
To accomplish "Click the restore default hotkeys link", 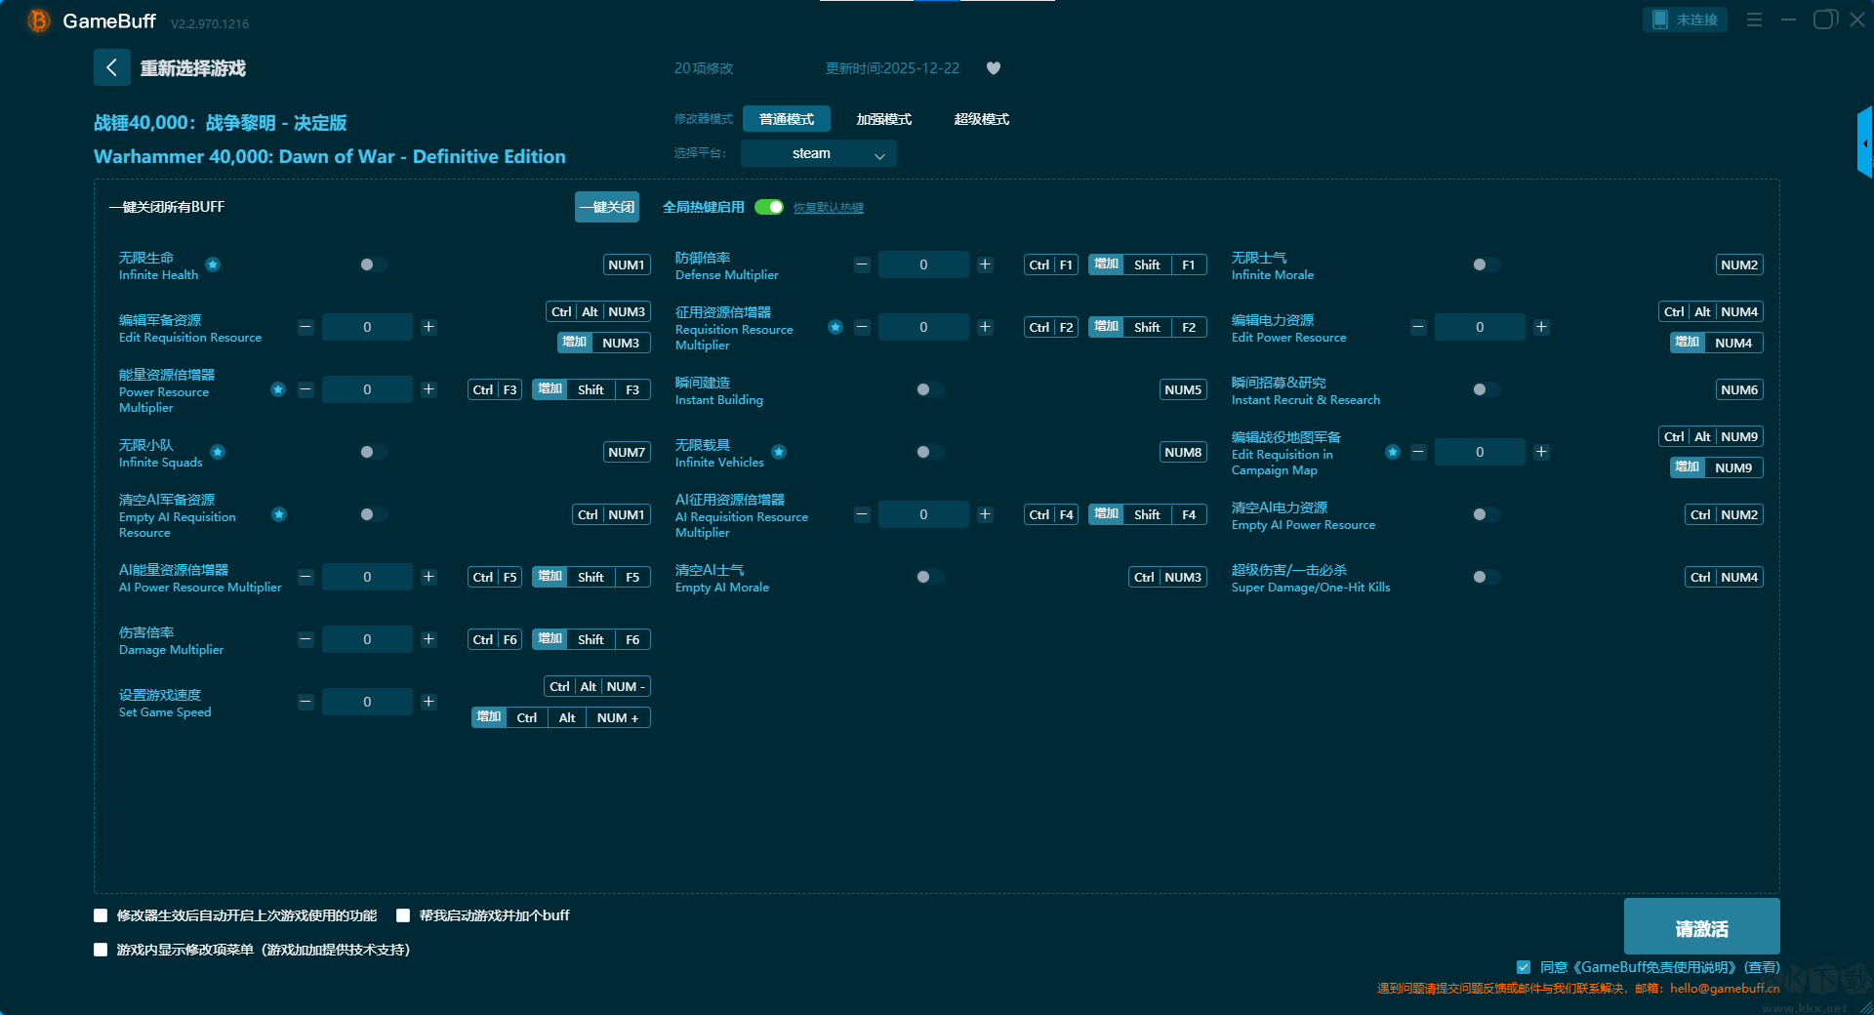I will (x=828, y=208).
